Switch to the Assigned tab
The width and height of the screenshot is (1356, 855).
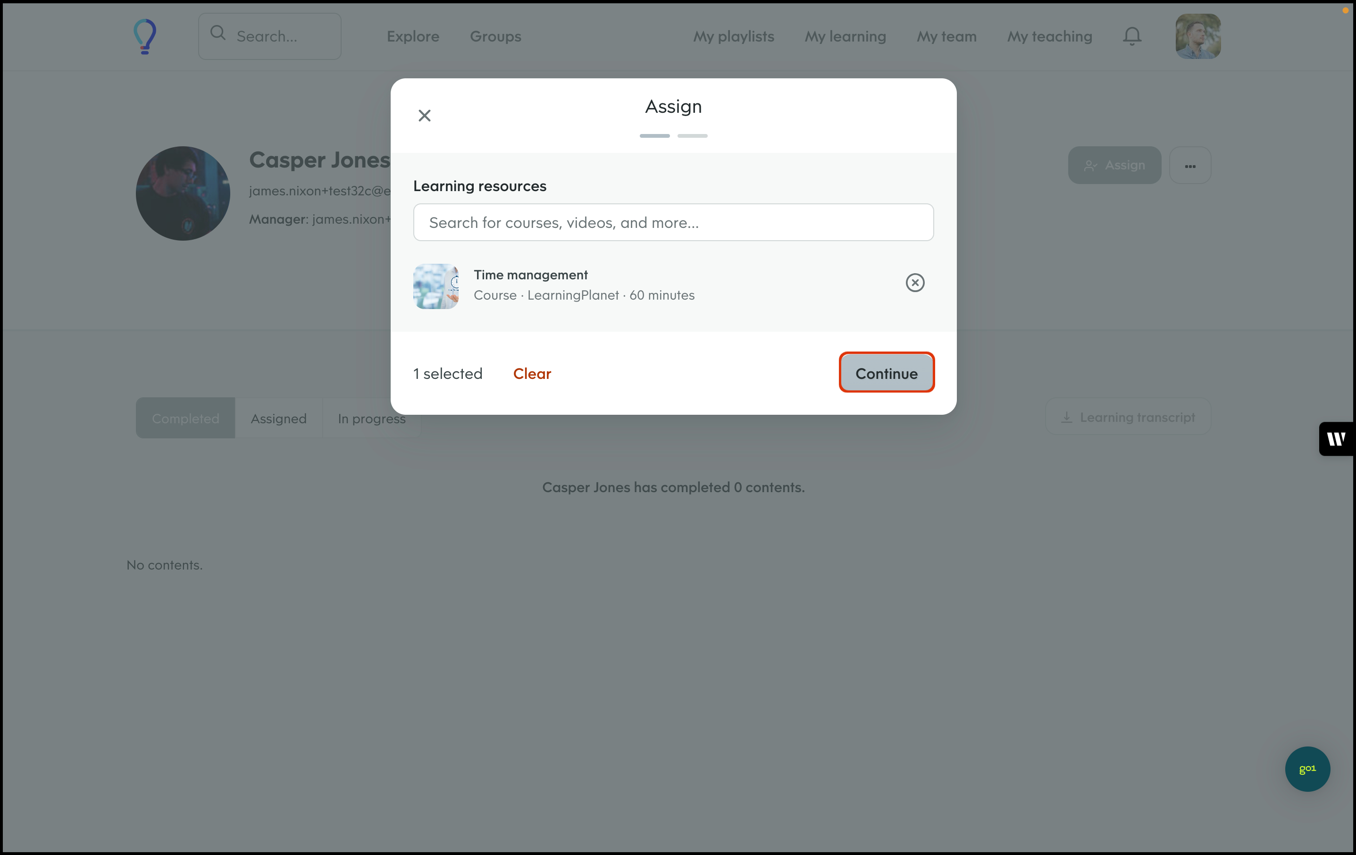coord(279,418)
